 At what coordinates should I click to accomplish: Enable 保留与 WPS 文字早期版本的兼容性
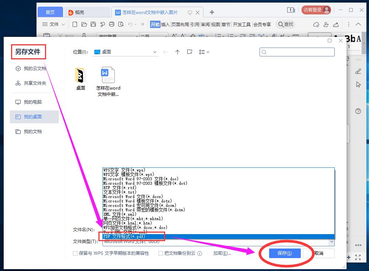click(x=74, y=253)
